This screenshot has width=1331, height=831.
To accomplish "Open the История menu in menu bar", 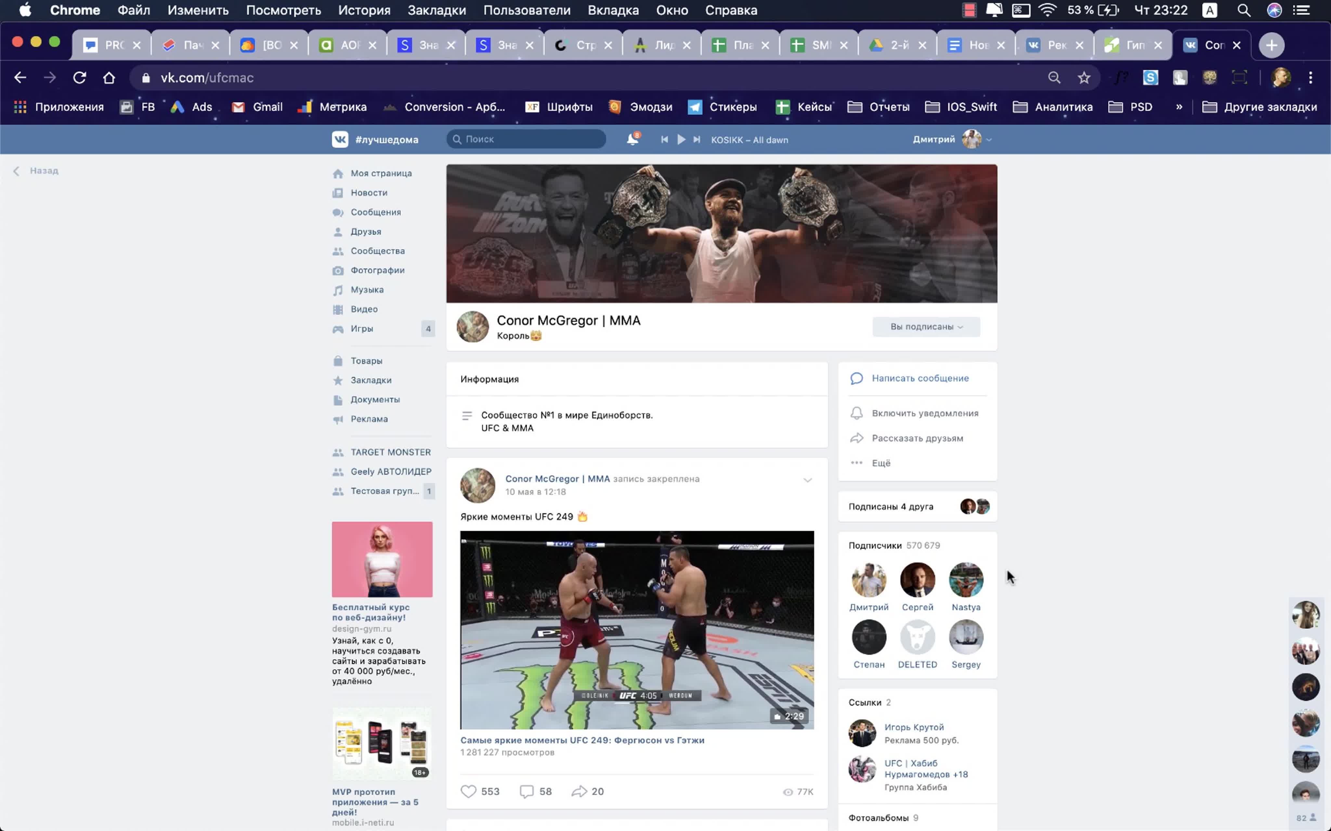I will 364,10.
